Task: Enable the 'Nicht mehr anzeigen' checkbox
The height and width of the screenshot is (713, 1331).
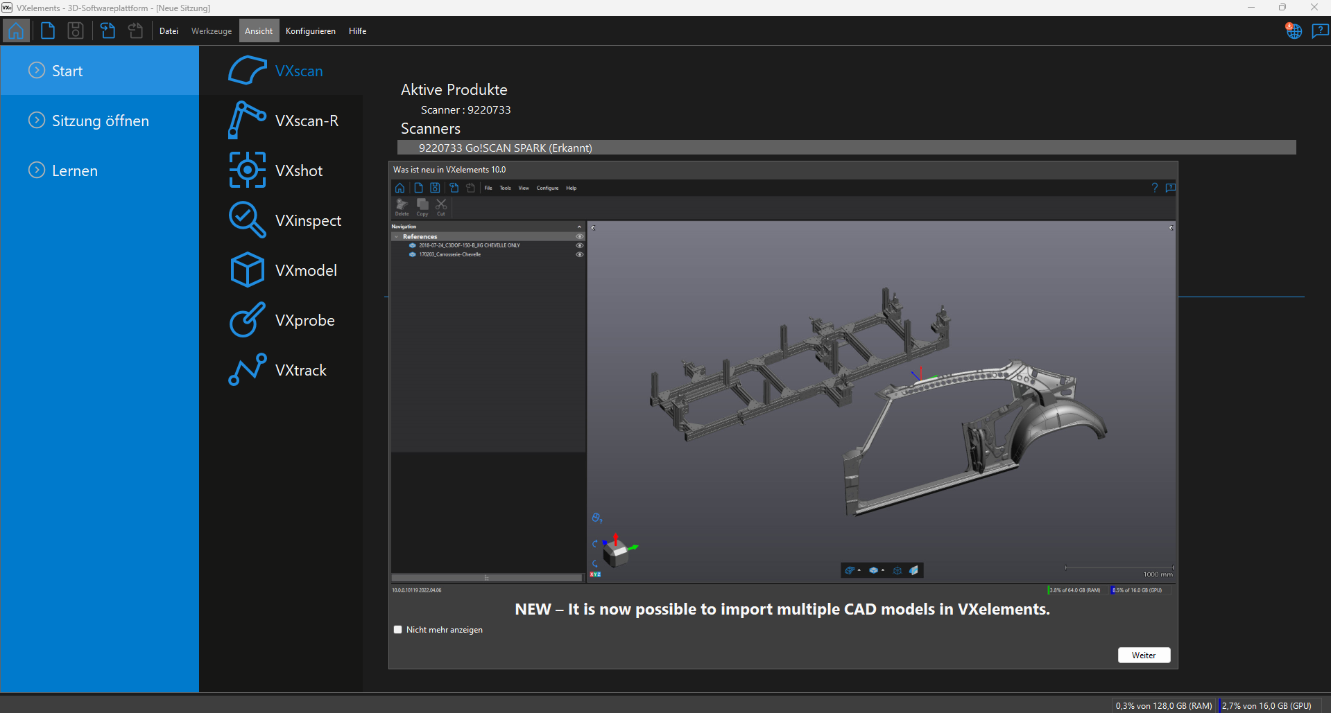Action: (398, 630)
